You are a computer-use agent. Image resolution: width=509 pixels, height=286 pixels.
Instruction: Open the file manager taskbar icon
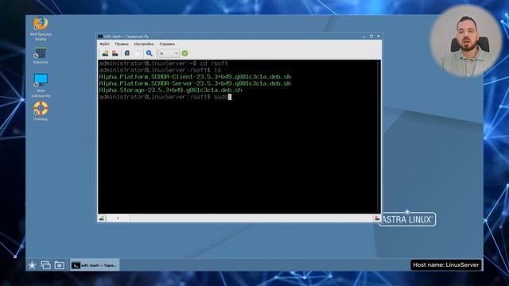[59, 265]
